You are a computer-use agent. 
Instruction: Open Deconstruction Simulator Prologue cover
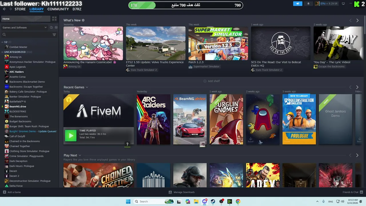coord(299,119)
